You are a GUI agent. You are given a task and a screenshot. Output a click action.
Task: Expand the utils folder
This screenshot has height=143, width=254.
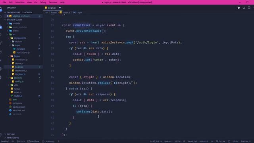pyautogui.click(x=16, y=85)
